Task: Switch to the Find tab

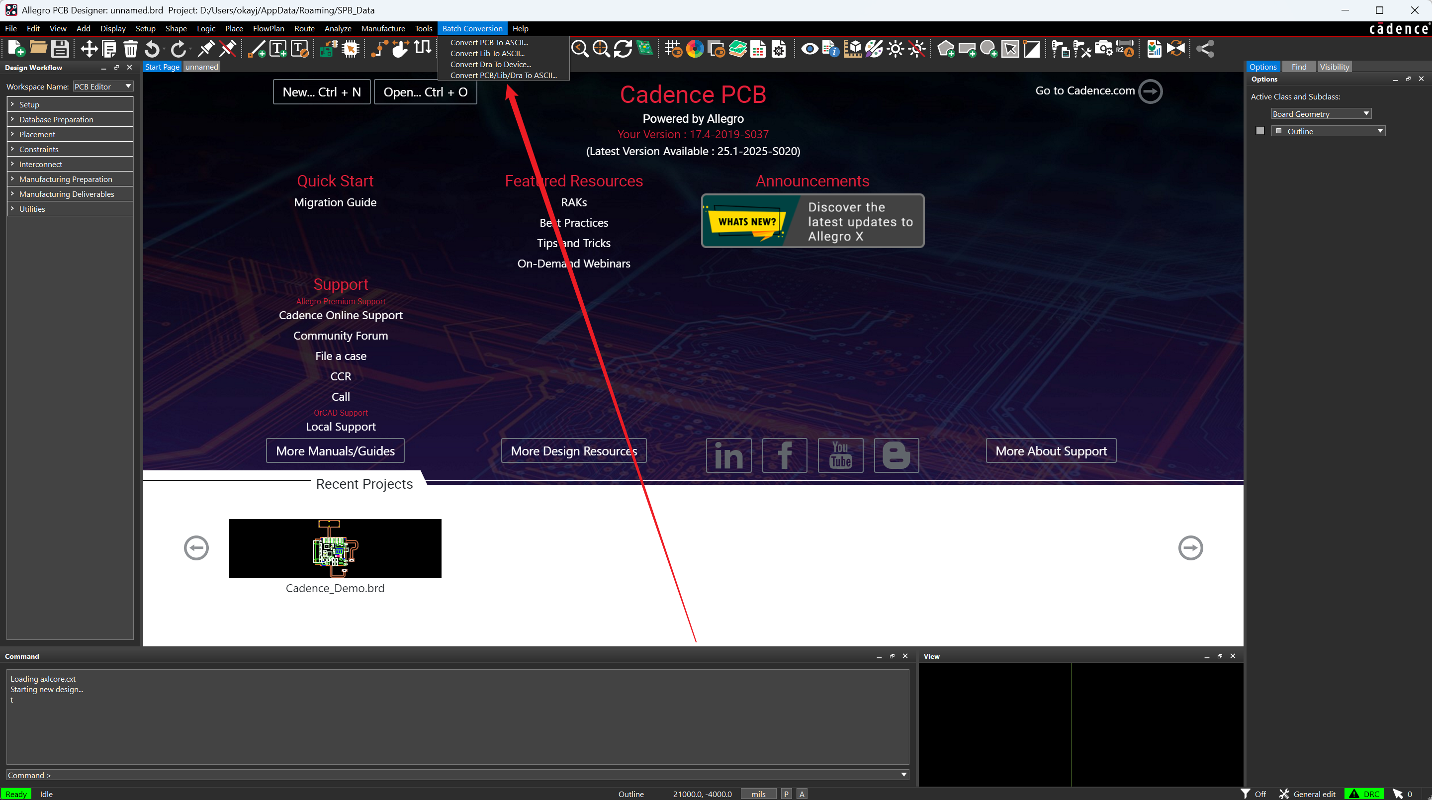Action: coord(1299,67)
